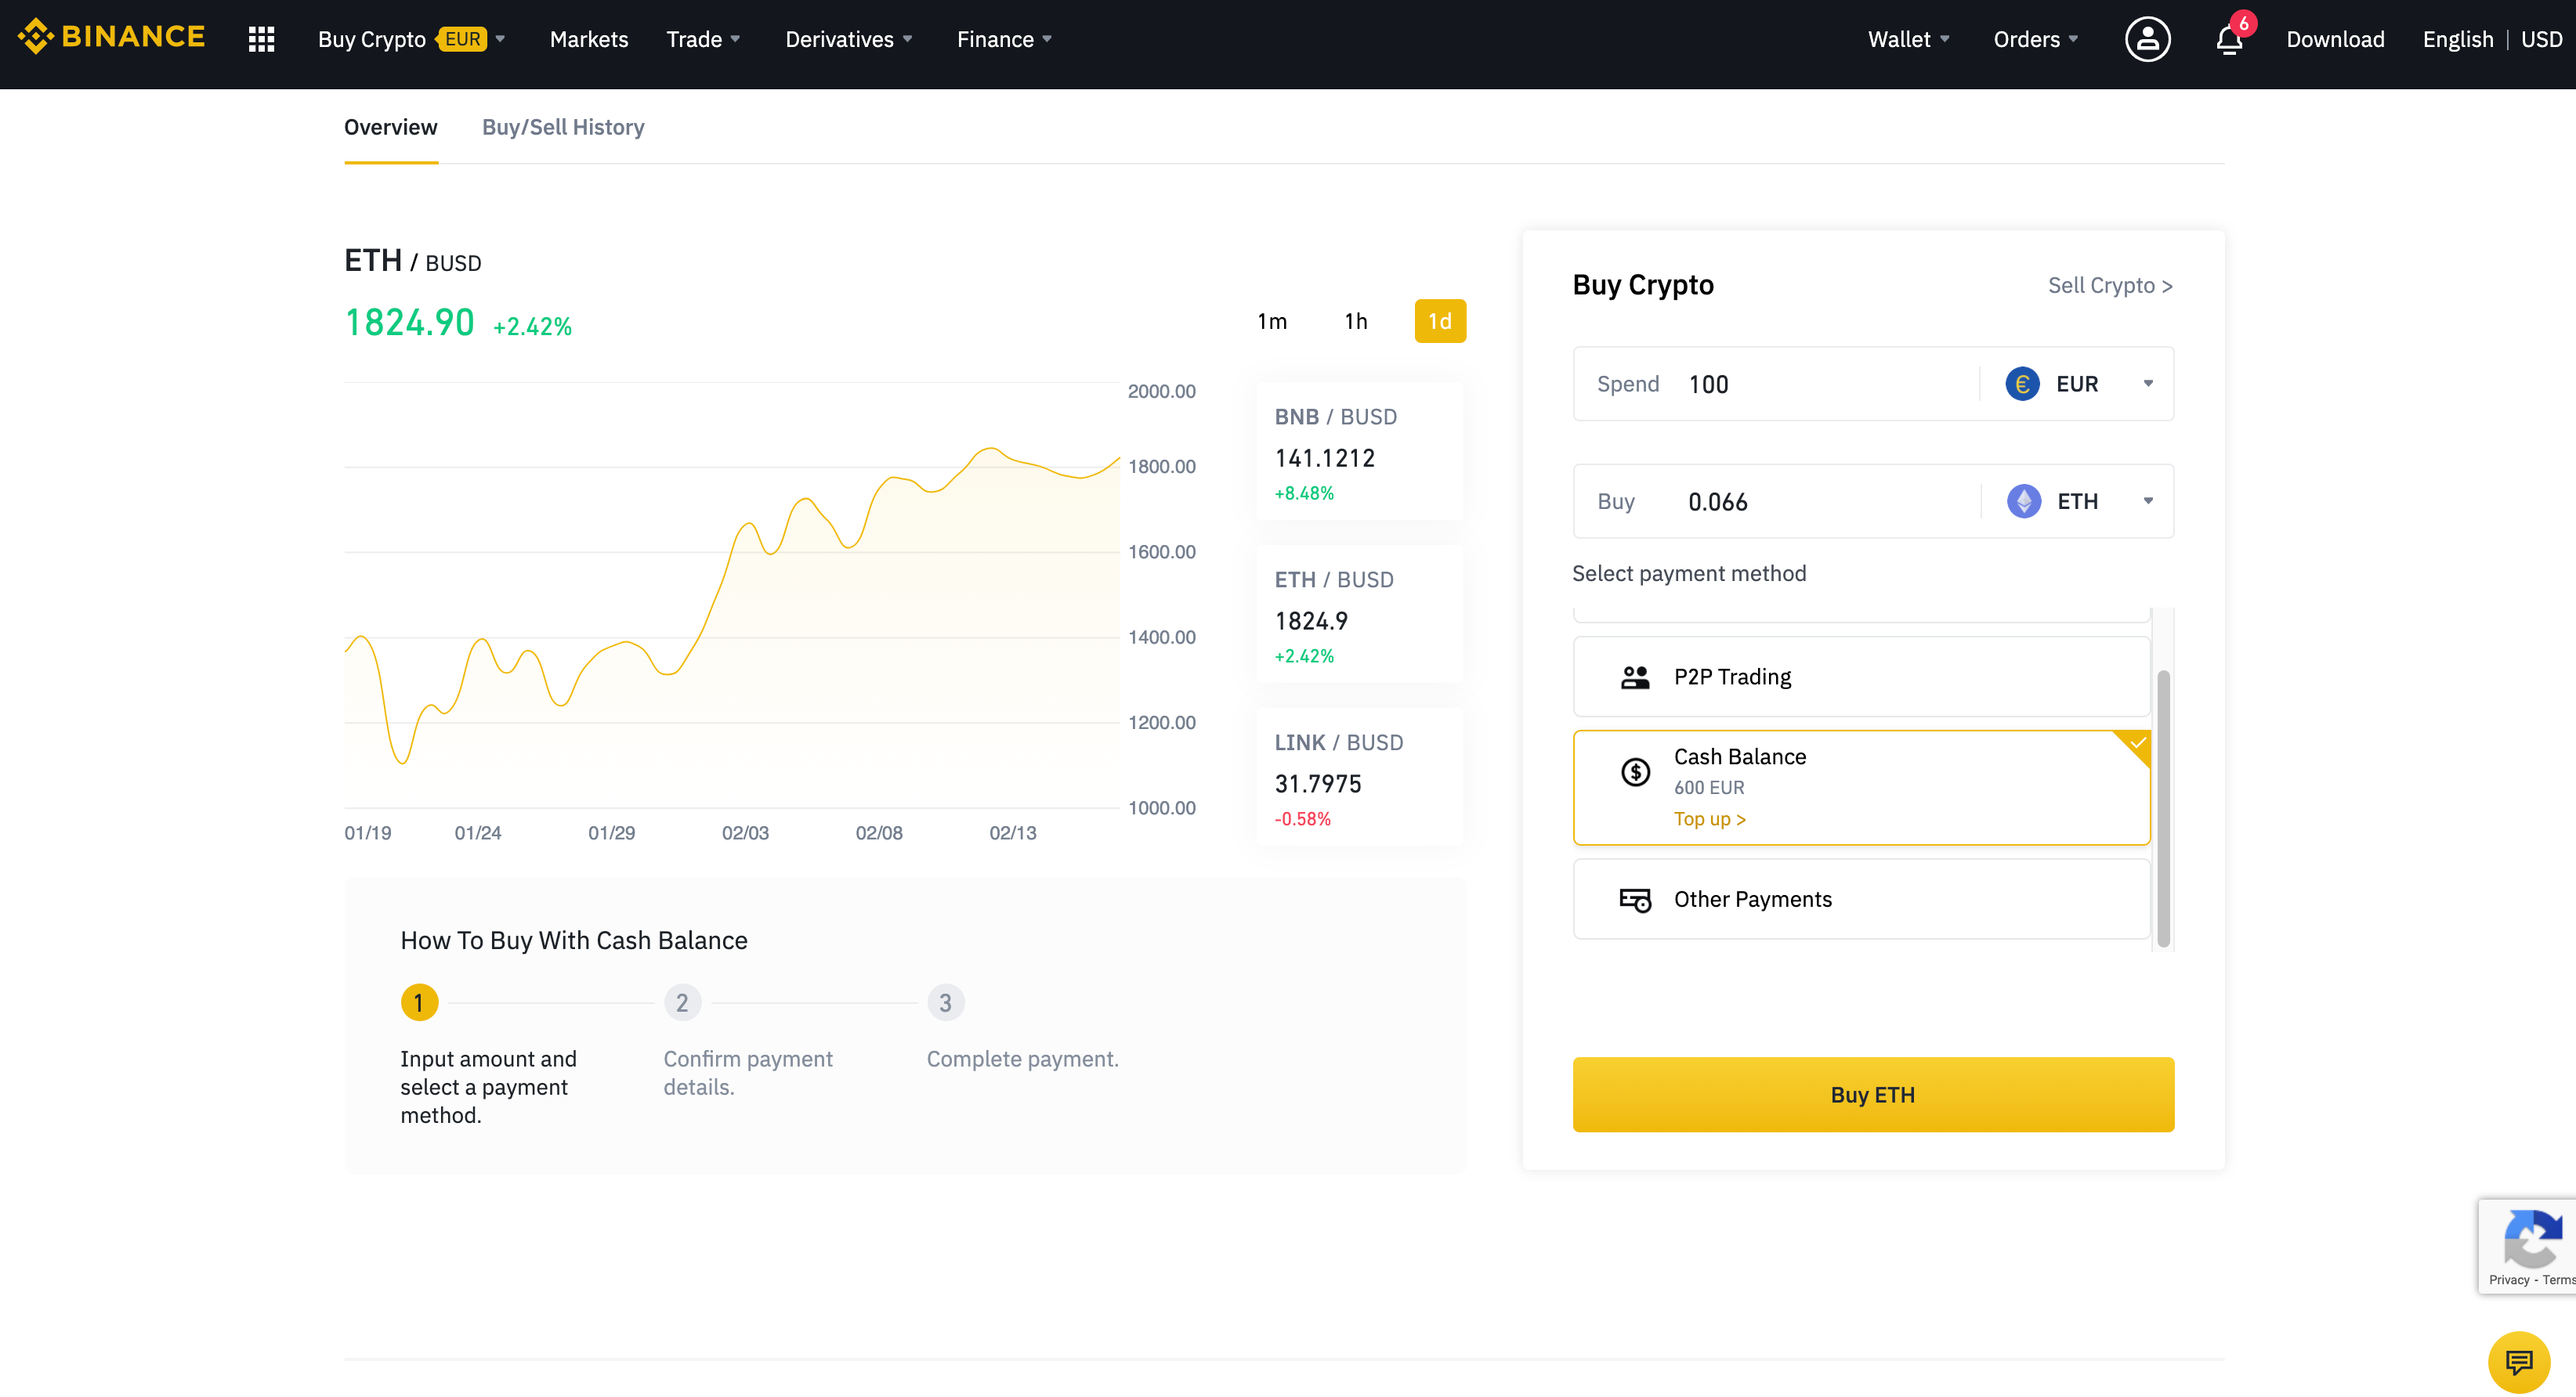Click the payment method list scrollbar
This screenshot has height=1397, width=2576.
2163,807
